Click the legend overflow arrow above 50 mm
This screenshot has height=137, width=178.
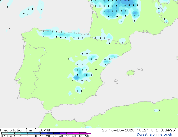(89, 133)
